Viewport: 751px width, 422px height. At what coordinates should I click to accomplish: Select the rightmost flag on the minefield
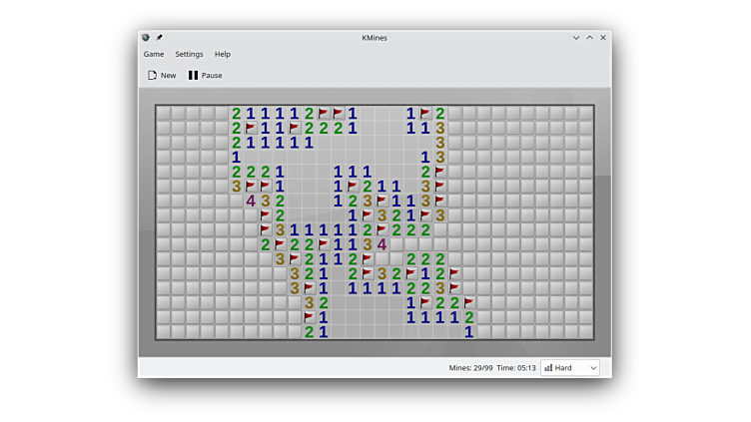469,302
